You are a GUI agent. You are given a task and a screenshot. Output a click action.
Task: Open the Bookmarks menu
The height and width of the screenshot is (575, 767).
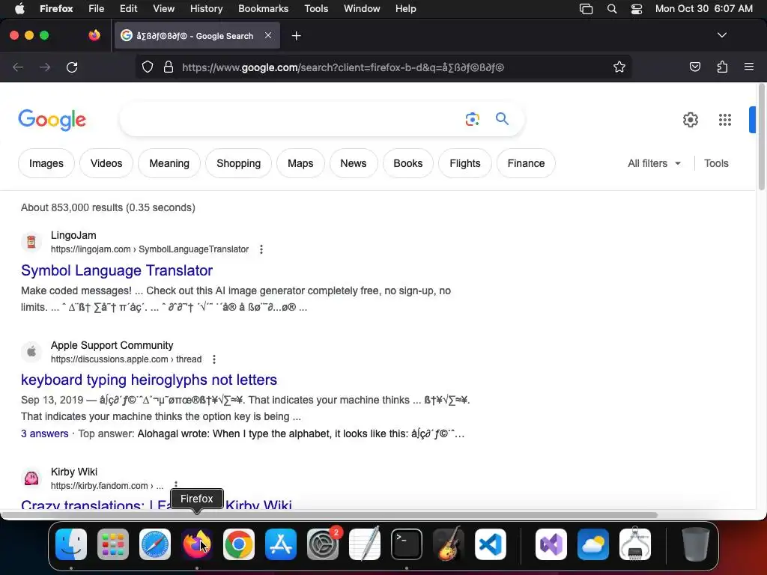(263, 9)
